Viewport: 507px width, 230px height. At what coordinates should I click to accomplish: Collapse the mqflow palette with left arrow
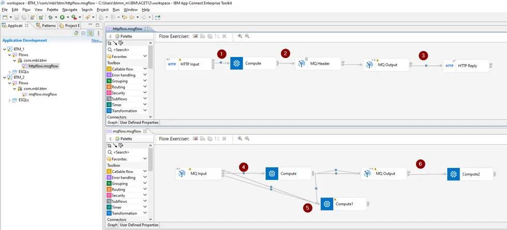pyautogui.click(x=110, y=139)
